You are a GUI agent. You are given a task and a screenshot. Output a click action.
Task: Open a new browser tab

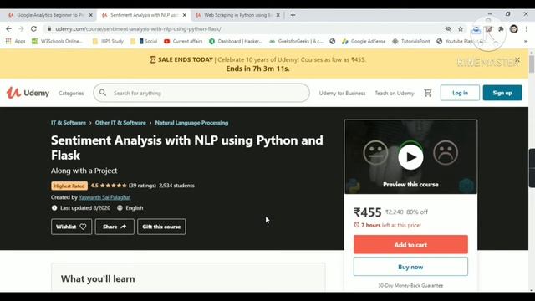point(293,15)
